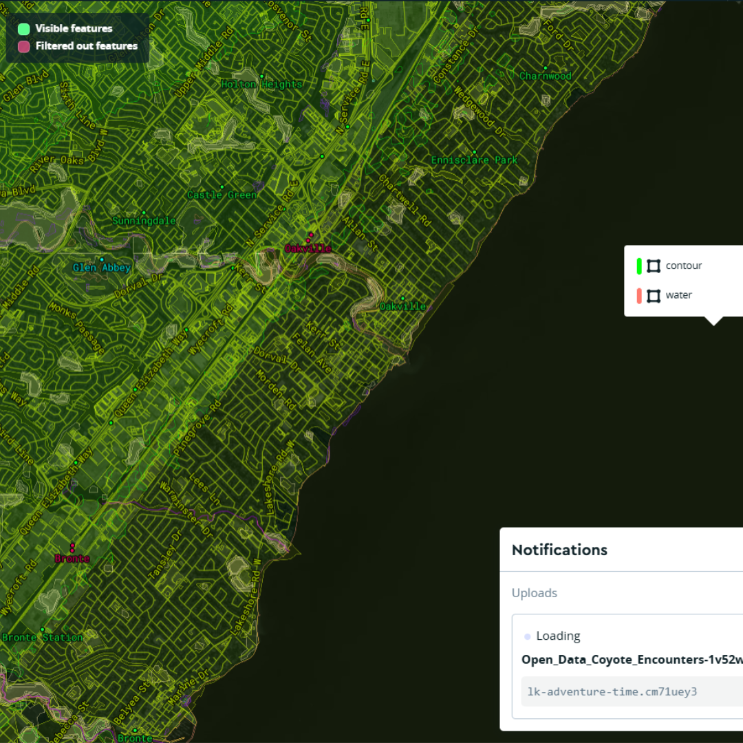
Task: Select the red Bronte marker on the map
Action: pyautogui.click(x=72, y=547)
